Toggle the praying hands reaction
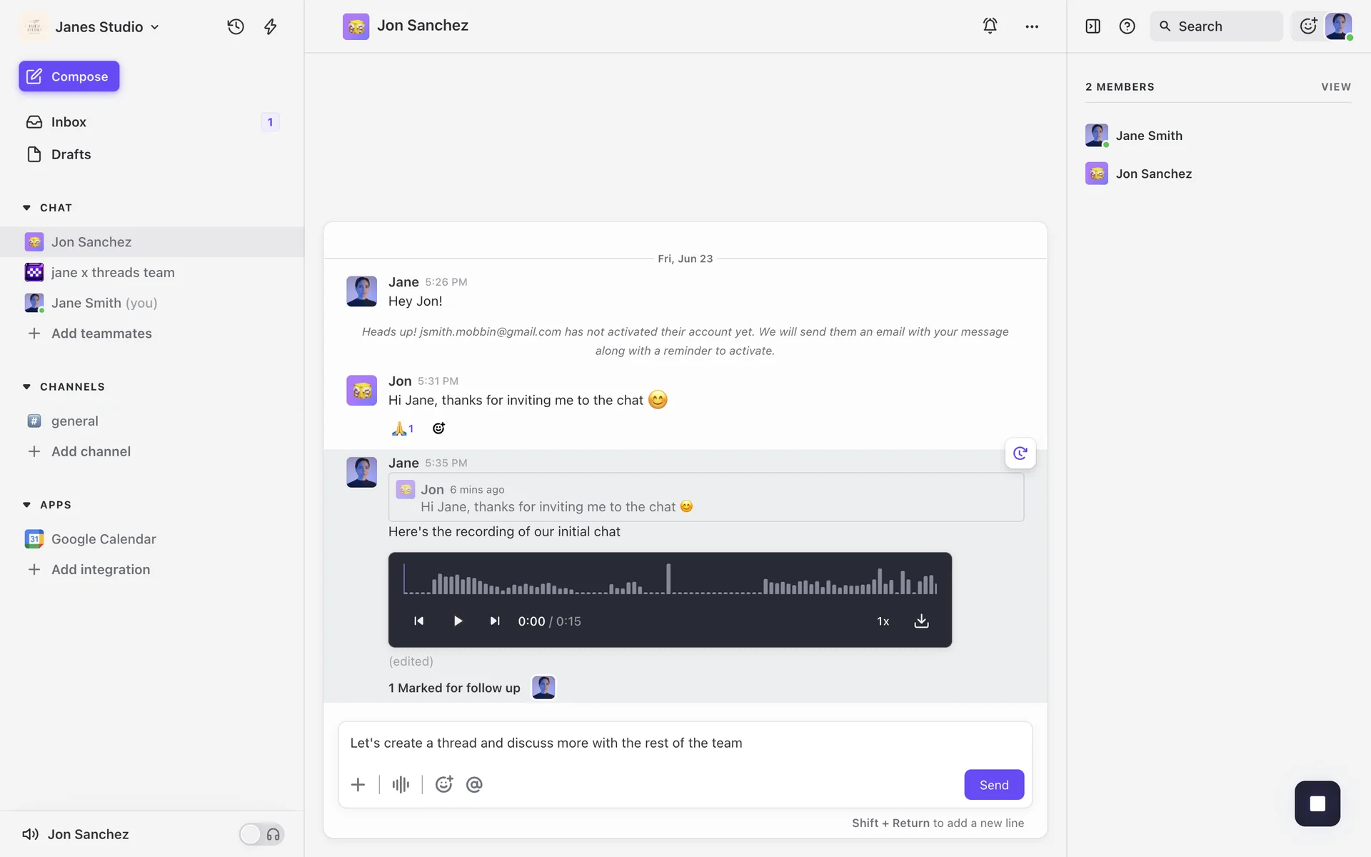1371x857 pixels. pyautogui.click(x=403, y=428)
